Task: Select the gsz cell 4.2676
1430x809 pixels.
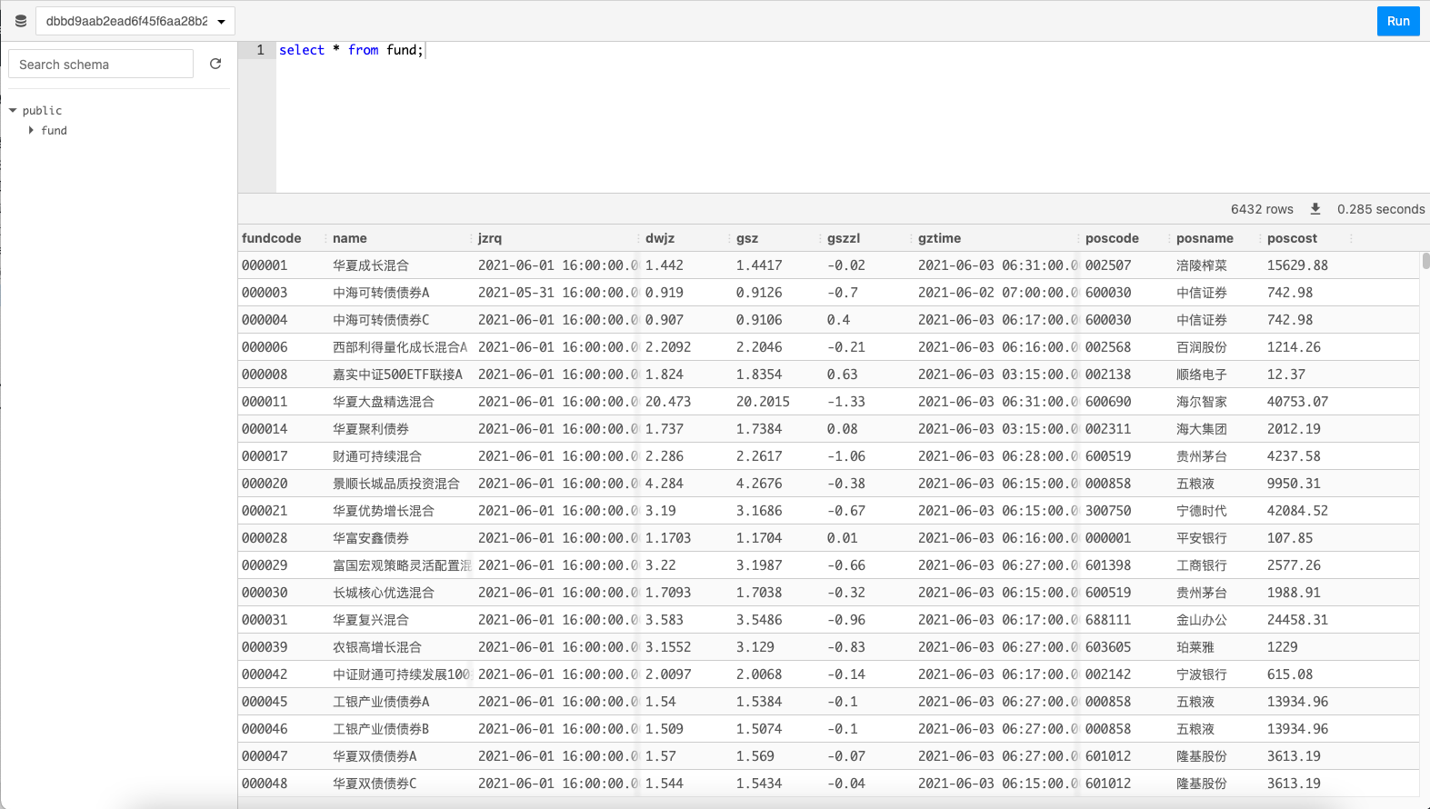Action: point(759,484)
